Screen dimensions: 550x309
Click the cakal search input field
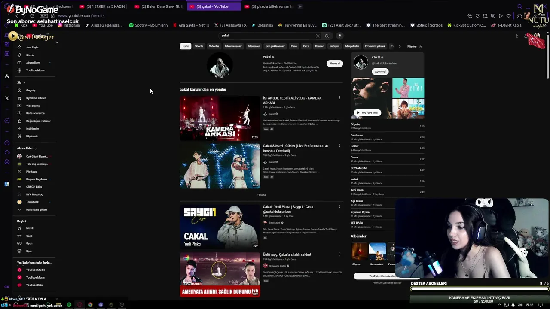pos(266,36)
